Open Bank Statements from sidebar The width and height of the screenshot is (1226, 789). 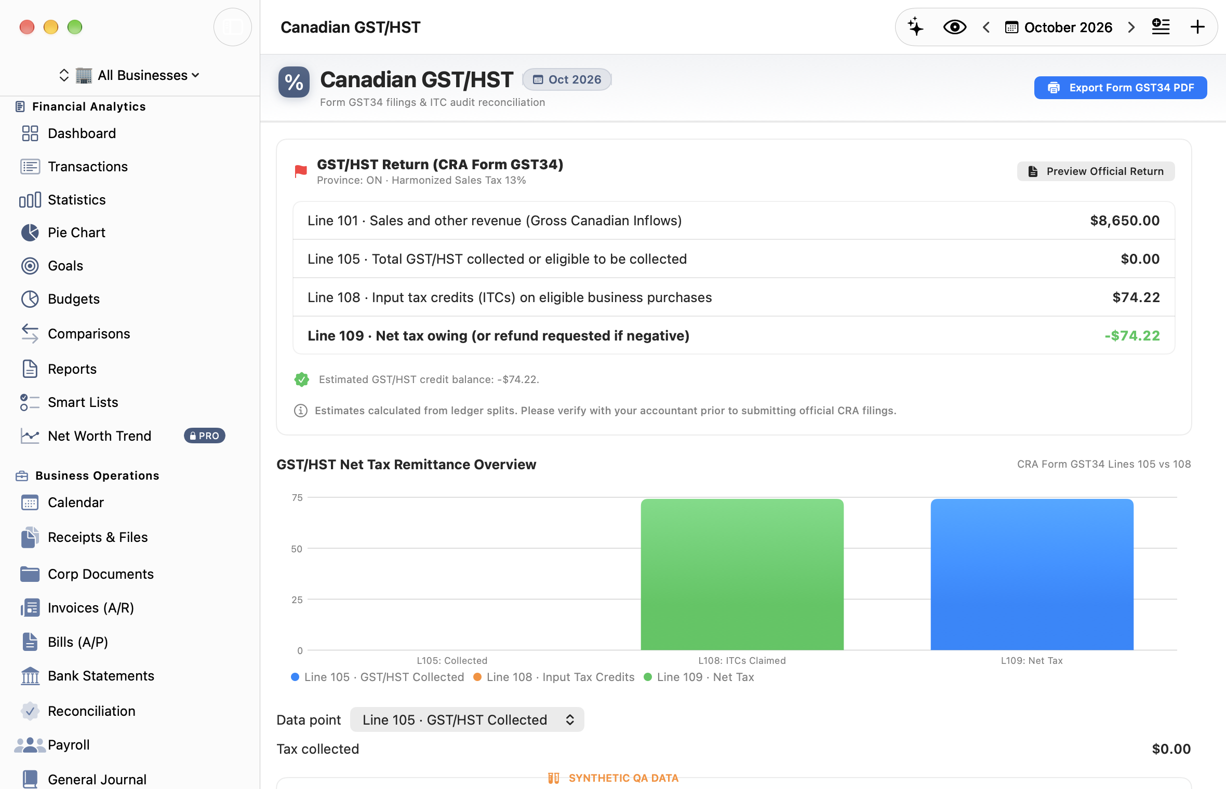click(101, 676)
